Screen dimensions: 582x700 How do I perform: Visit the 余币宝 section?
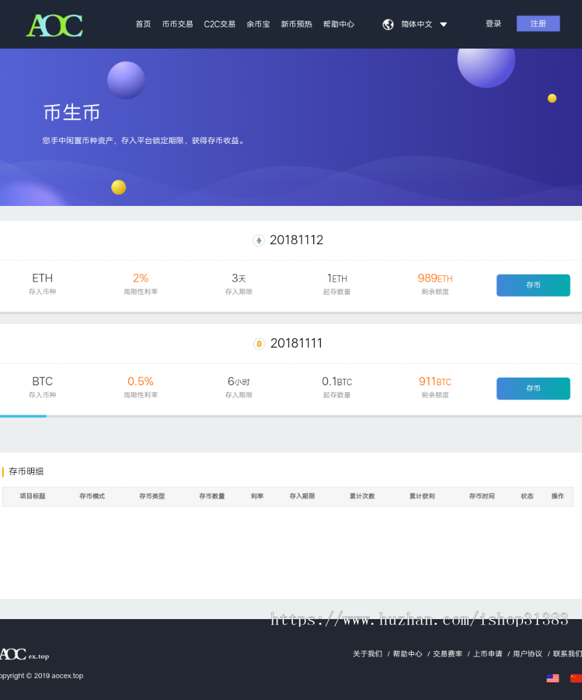[258, 24]
